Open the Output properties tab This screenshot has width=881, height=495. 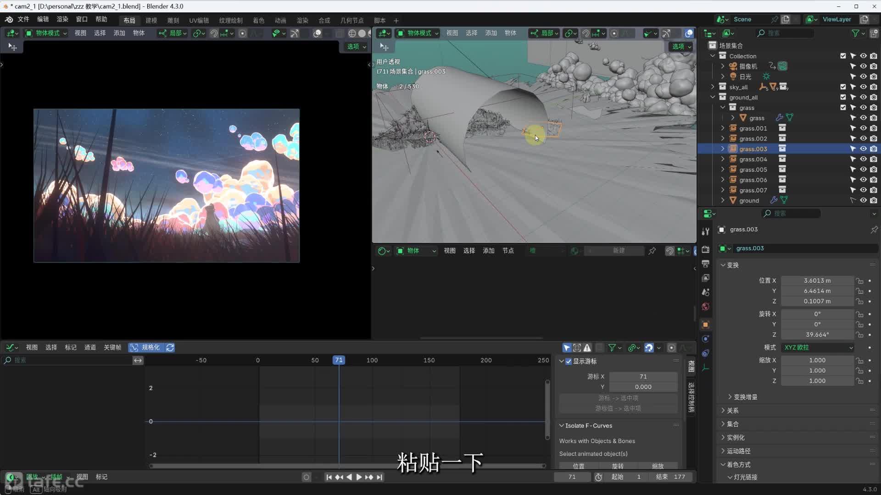706,264
